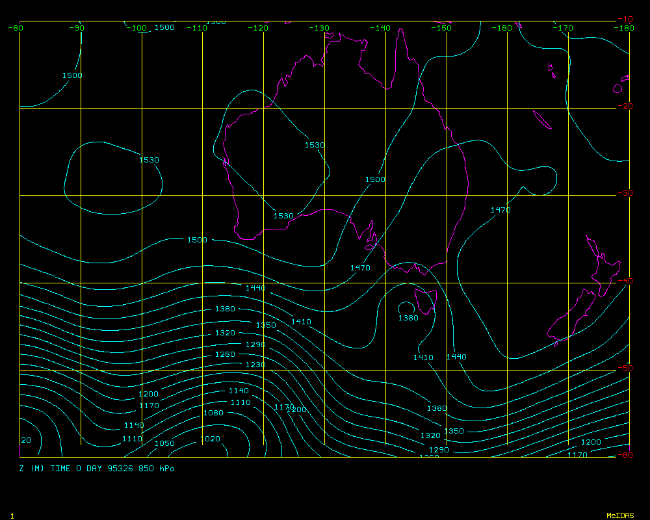Select the 1530 label over Indian Ocean high

tap(149, 160)
